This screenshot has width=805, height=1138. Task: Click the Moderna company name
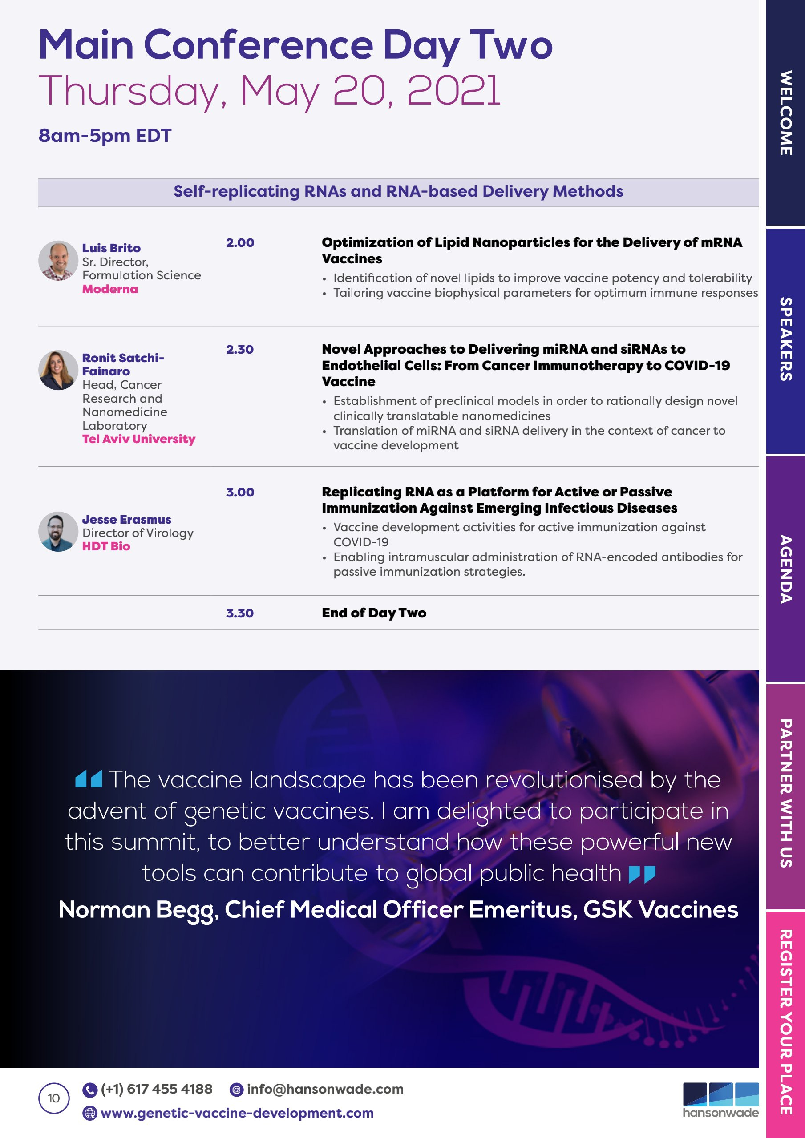[x=110, y=289]
